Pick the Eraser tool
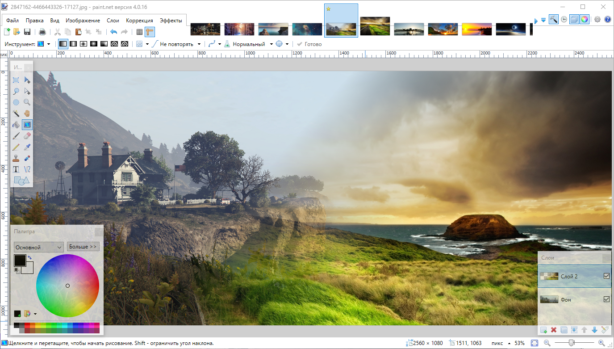The height and width of the screenshot is (349, 614). pyautogui.click(x=27, y=135)
